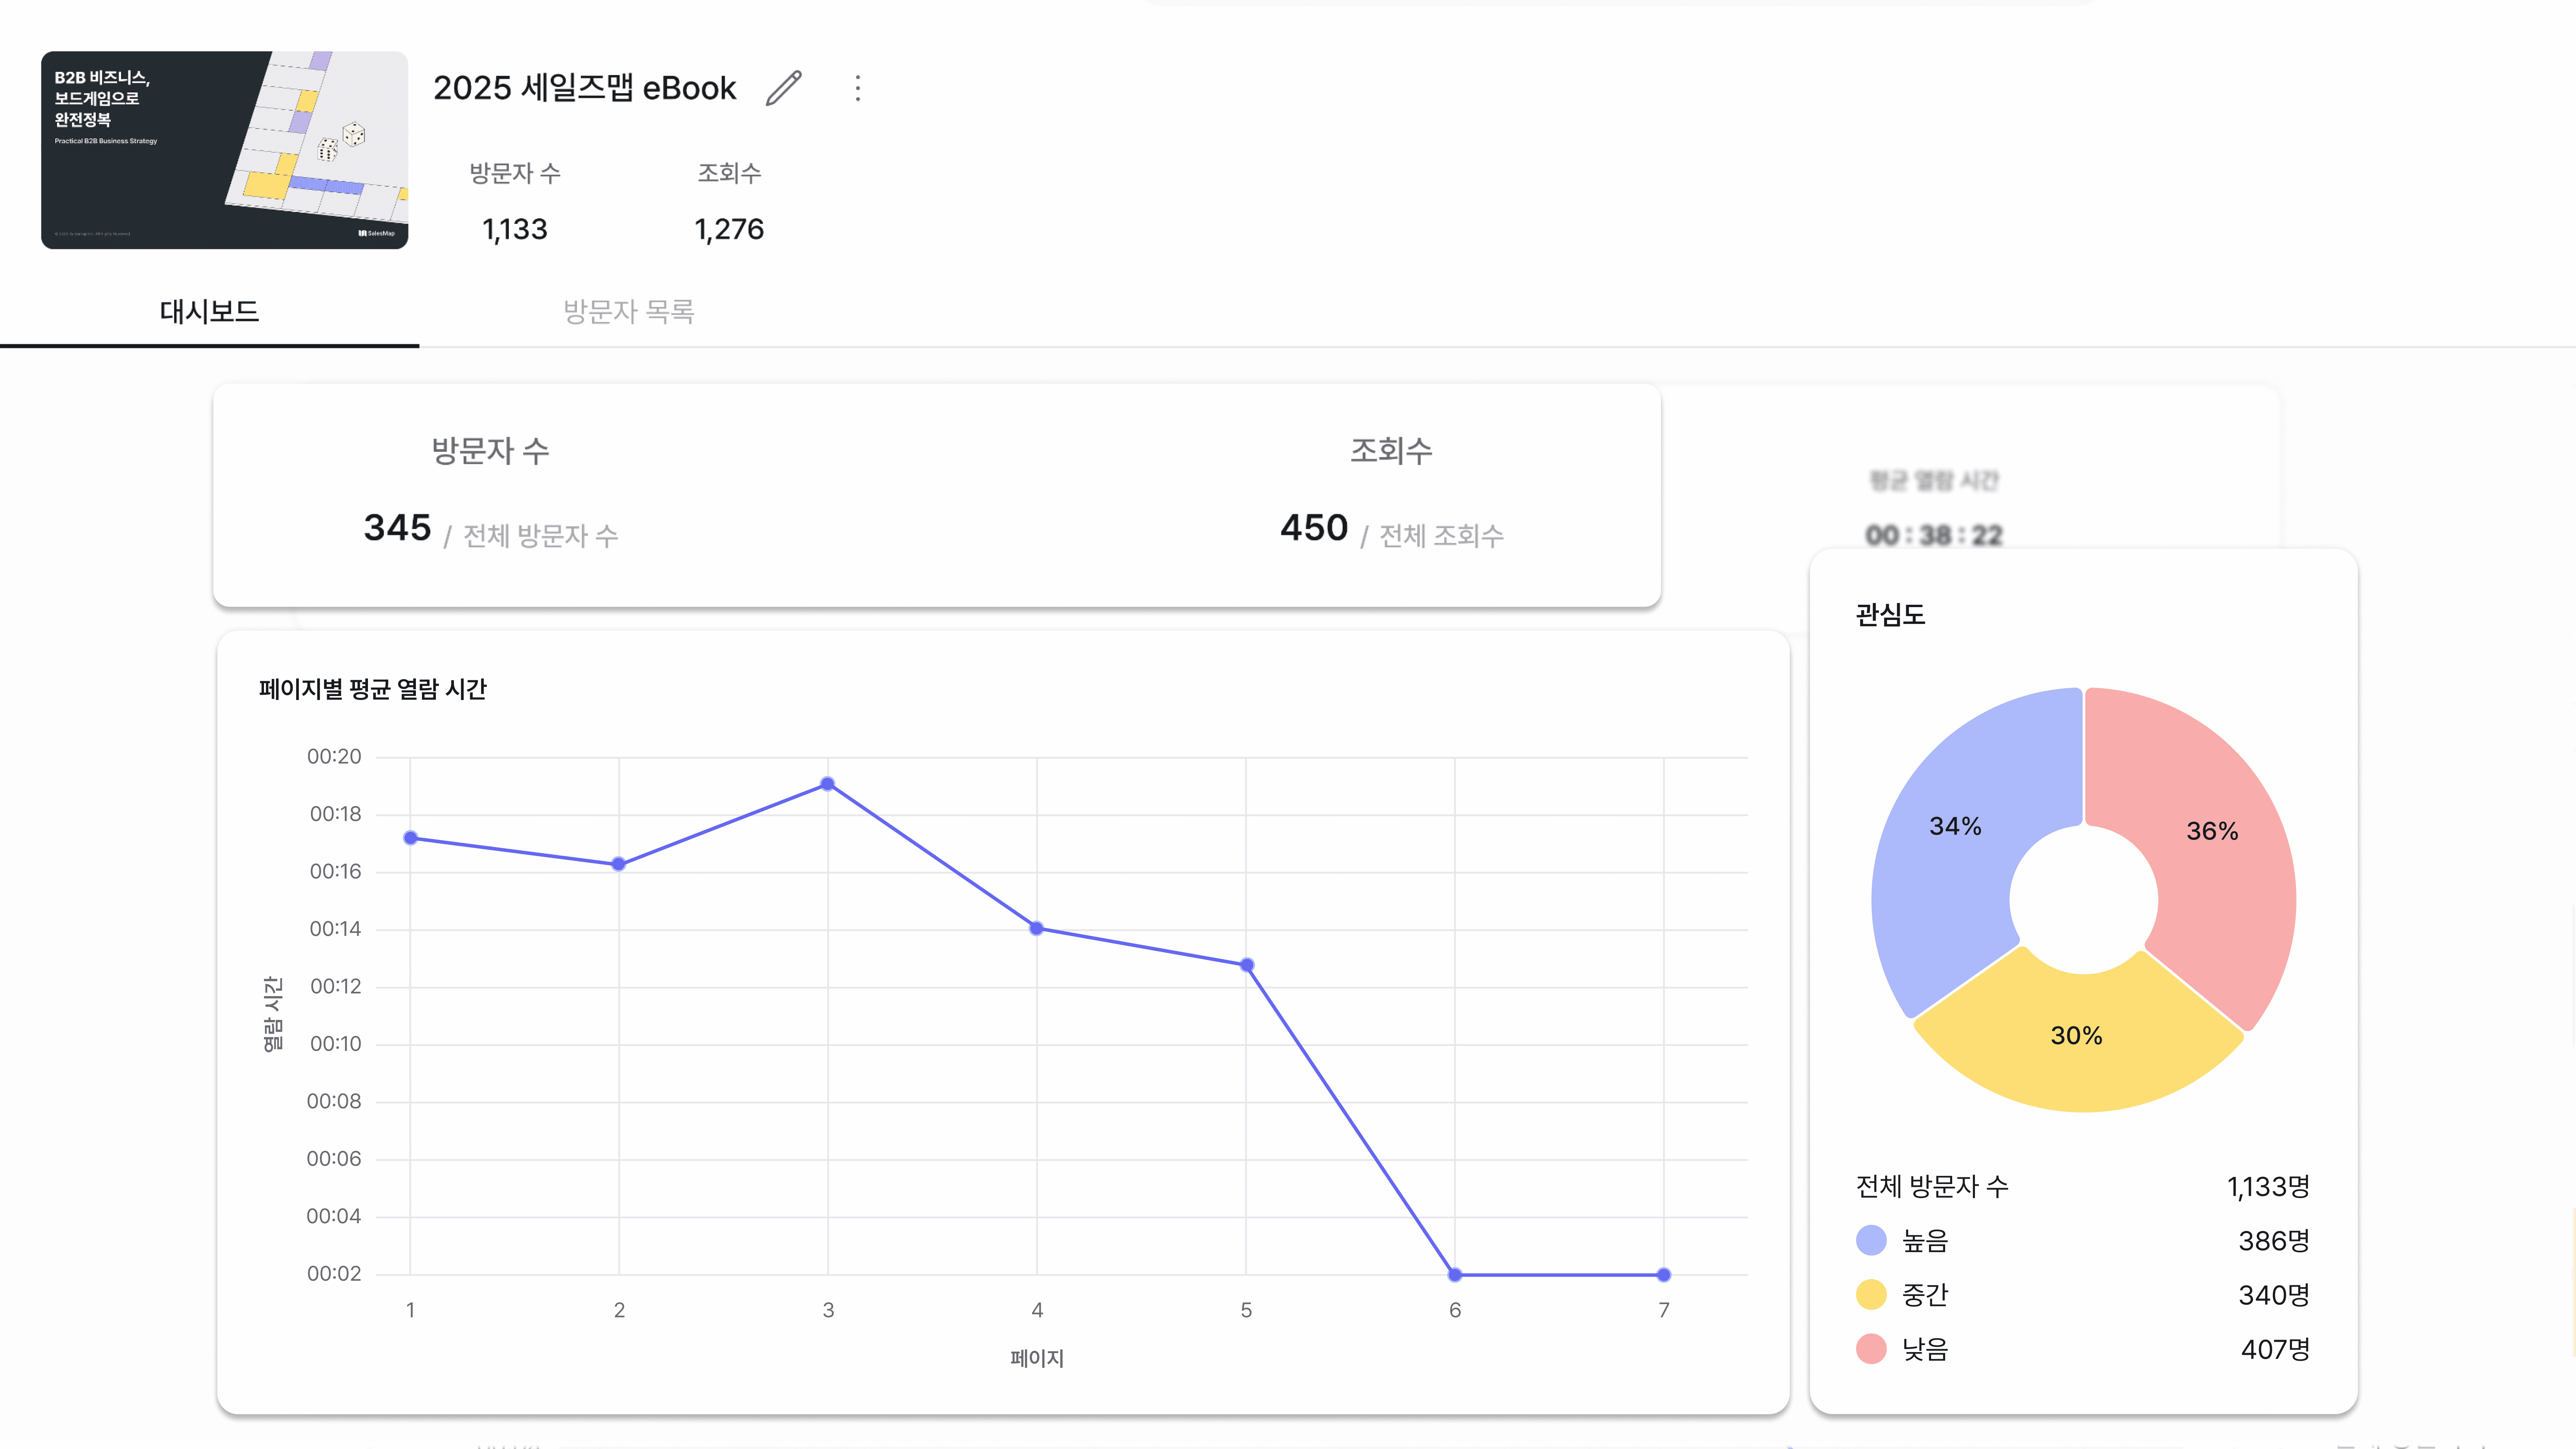Click the page 1 data point on the line chart
The width and height of the screenshot is (2576, 1449).
410,838
